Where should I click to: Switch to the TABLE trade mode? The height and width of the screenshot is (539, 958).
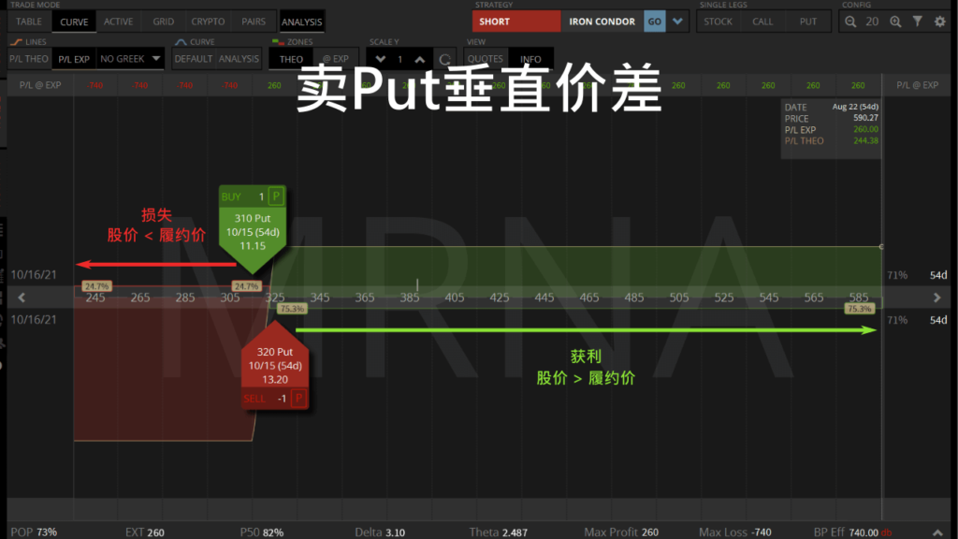[x=29, y=22]
